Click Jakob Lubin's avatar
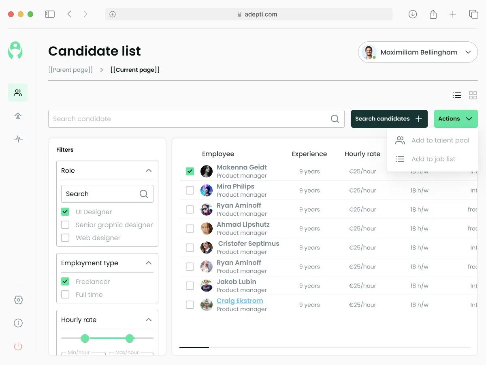Image resolution: width=486 pixels, height=365 pixels. coord(207,286)
